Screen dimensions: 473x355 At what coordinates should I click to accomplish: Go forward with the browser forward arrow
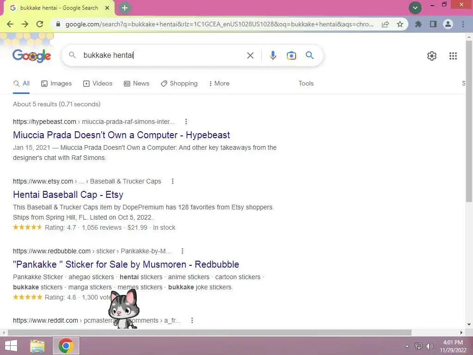point(25,24)
